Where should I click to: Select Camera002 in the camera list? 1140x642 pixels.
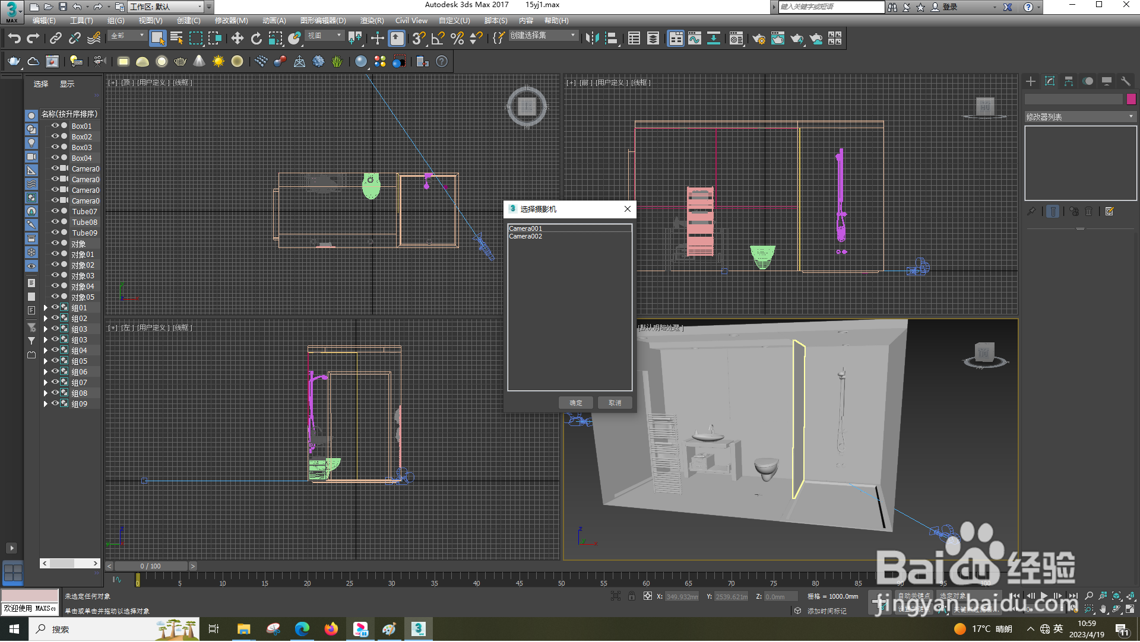pos(525,236)
